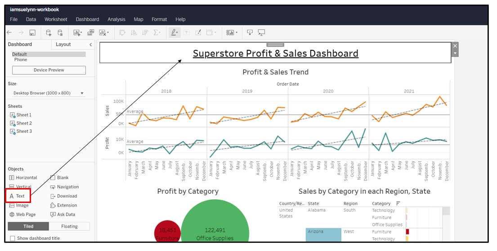Click the Show mark labels T icon
Viewport: 497px width, 251px height.
(186, 32)
